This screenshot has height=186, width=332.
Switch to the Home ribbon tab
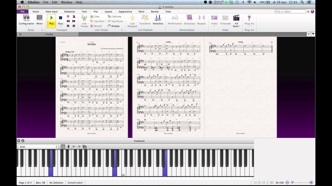coord(36,12)
